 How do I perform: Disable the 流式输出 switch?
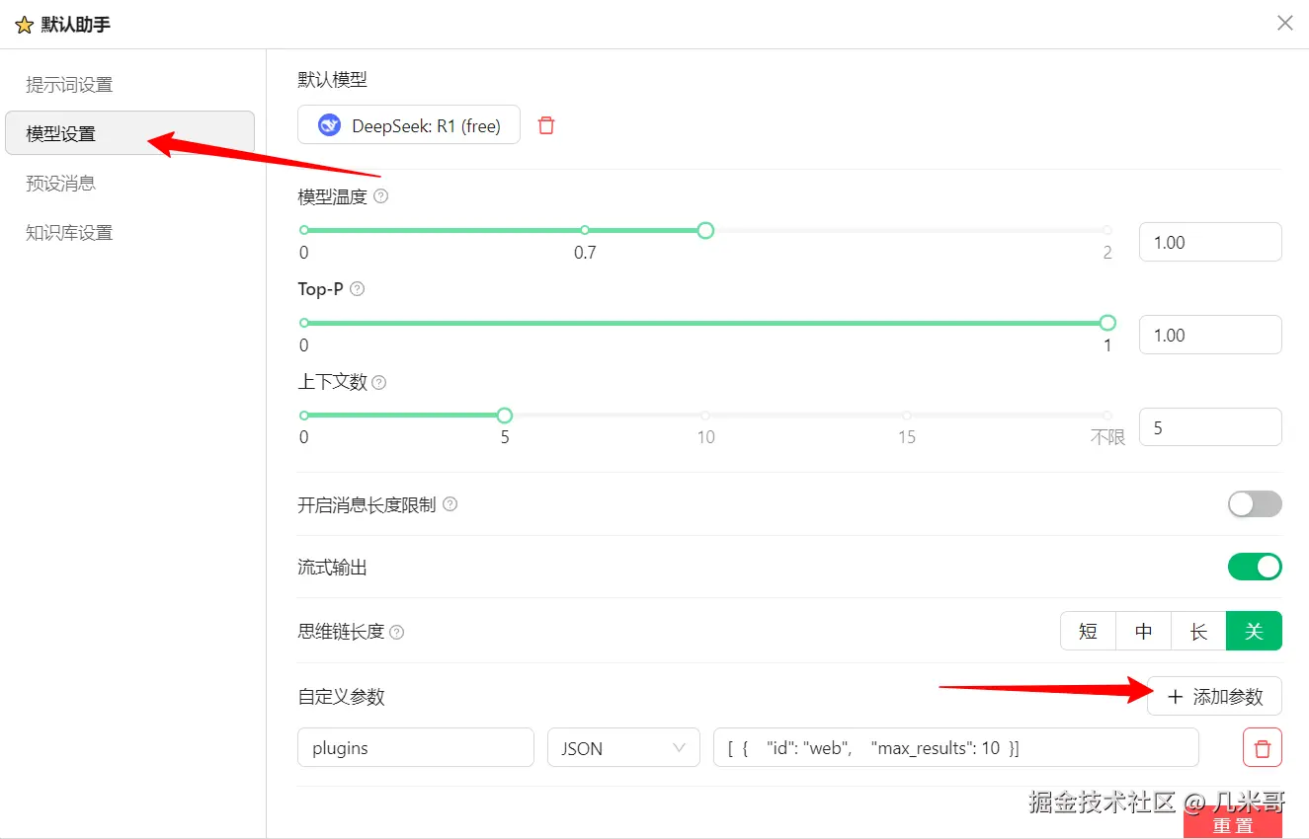click(x=1254, y=567)
